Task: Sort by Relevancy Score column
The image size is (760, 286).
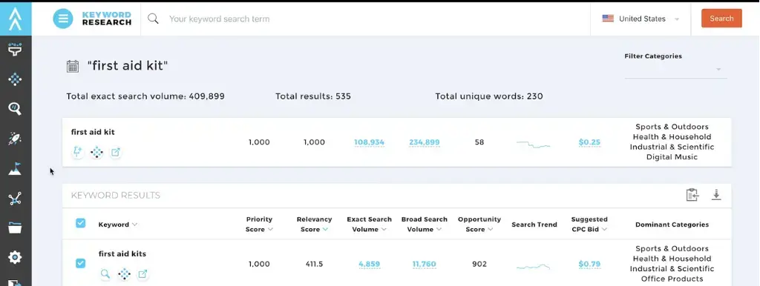Action: (x=314, y=224)
